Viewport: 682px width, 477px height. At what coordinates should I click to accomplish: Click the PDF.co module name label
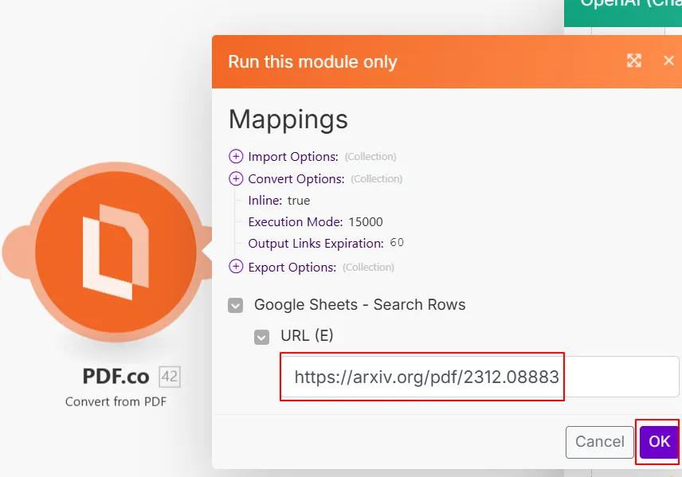click(116, 377)
